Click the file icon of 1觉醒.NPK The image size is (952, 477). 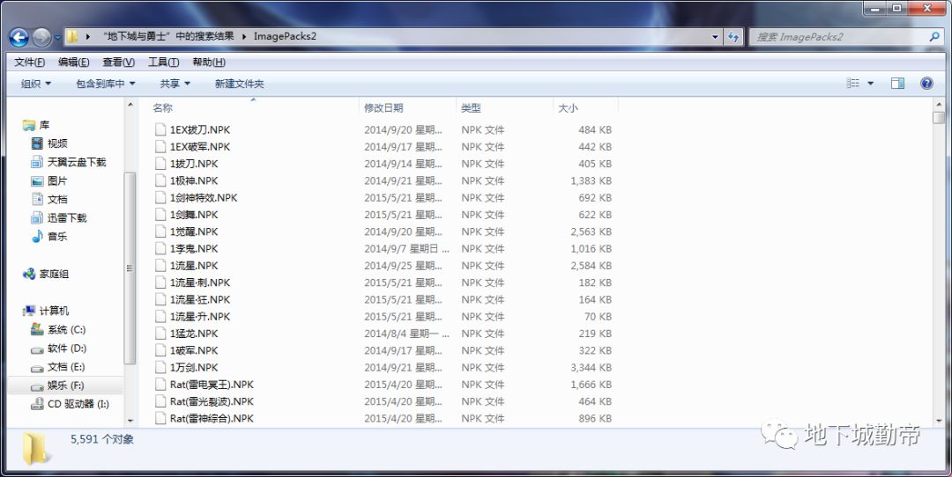click(160, 231)
